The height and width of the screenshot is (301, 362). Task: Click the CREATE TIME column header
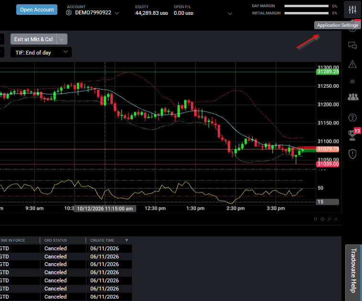102,240
